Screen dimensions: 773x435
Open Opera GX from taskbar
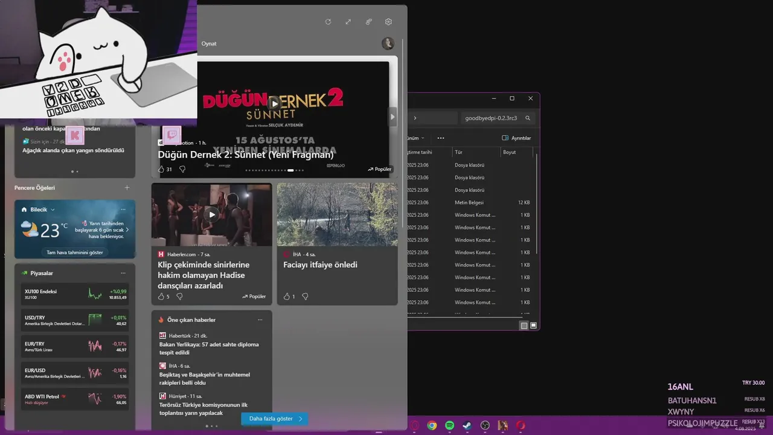414,425
